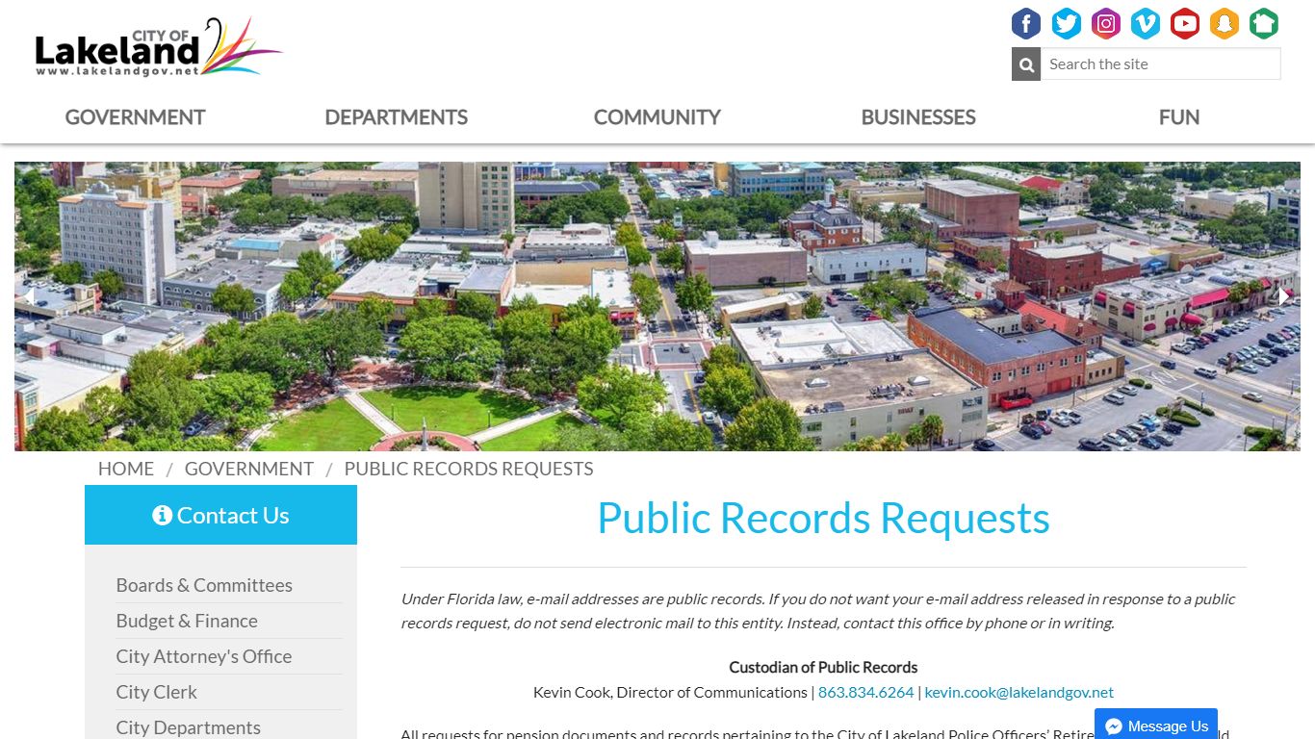Open the Twitter bird icon

pyautogui.click(x=1066, y=23)
